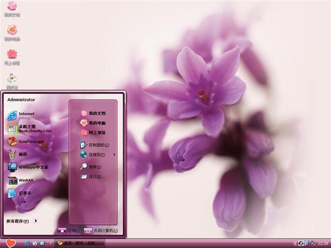Launch IconPackager from the Start menu
Image resolution: width=331 pixels, height=248 pixels.
point(26,142)
